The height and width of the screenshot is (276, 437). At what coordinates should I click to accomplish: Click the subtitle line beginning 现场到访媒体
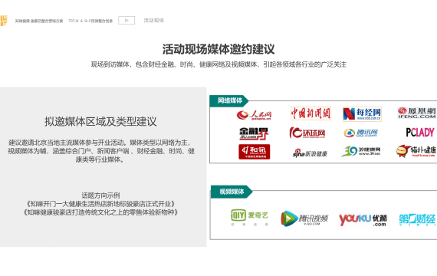pos(219,64)
